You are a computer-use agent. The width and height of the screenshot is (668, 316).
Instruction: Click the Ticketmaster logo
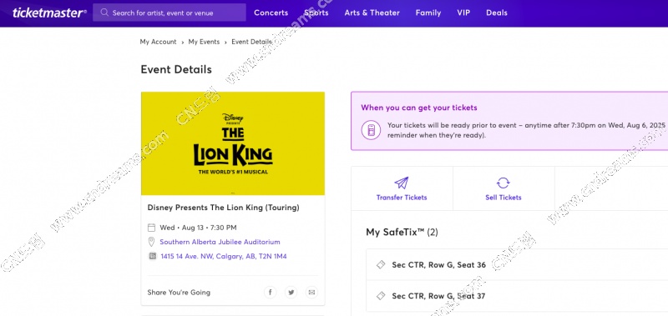(49, 13)
